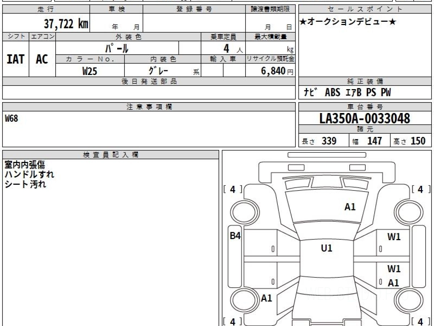Click the 車台番号 header
The image size is (434, 326).
point(365,107)
